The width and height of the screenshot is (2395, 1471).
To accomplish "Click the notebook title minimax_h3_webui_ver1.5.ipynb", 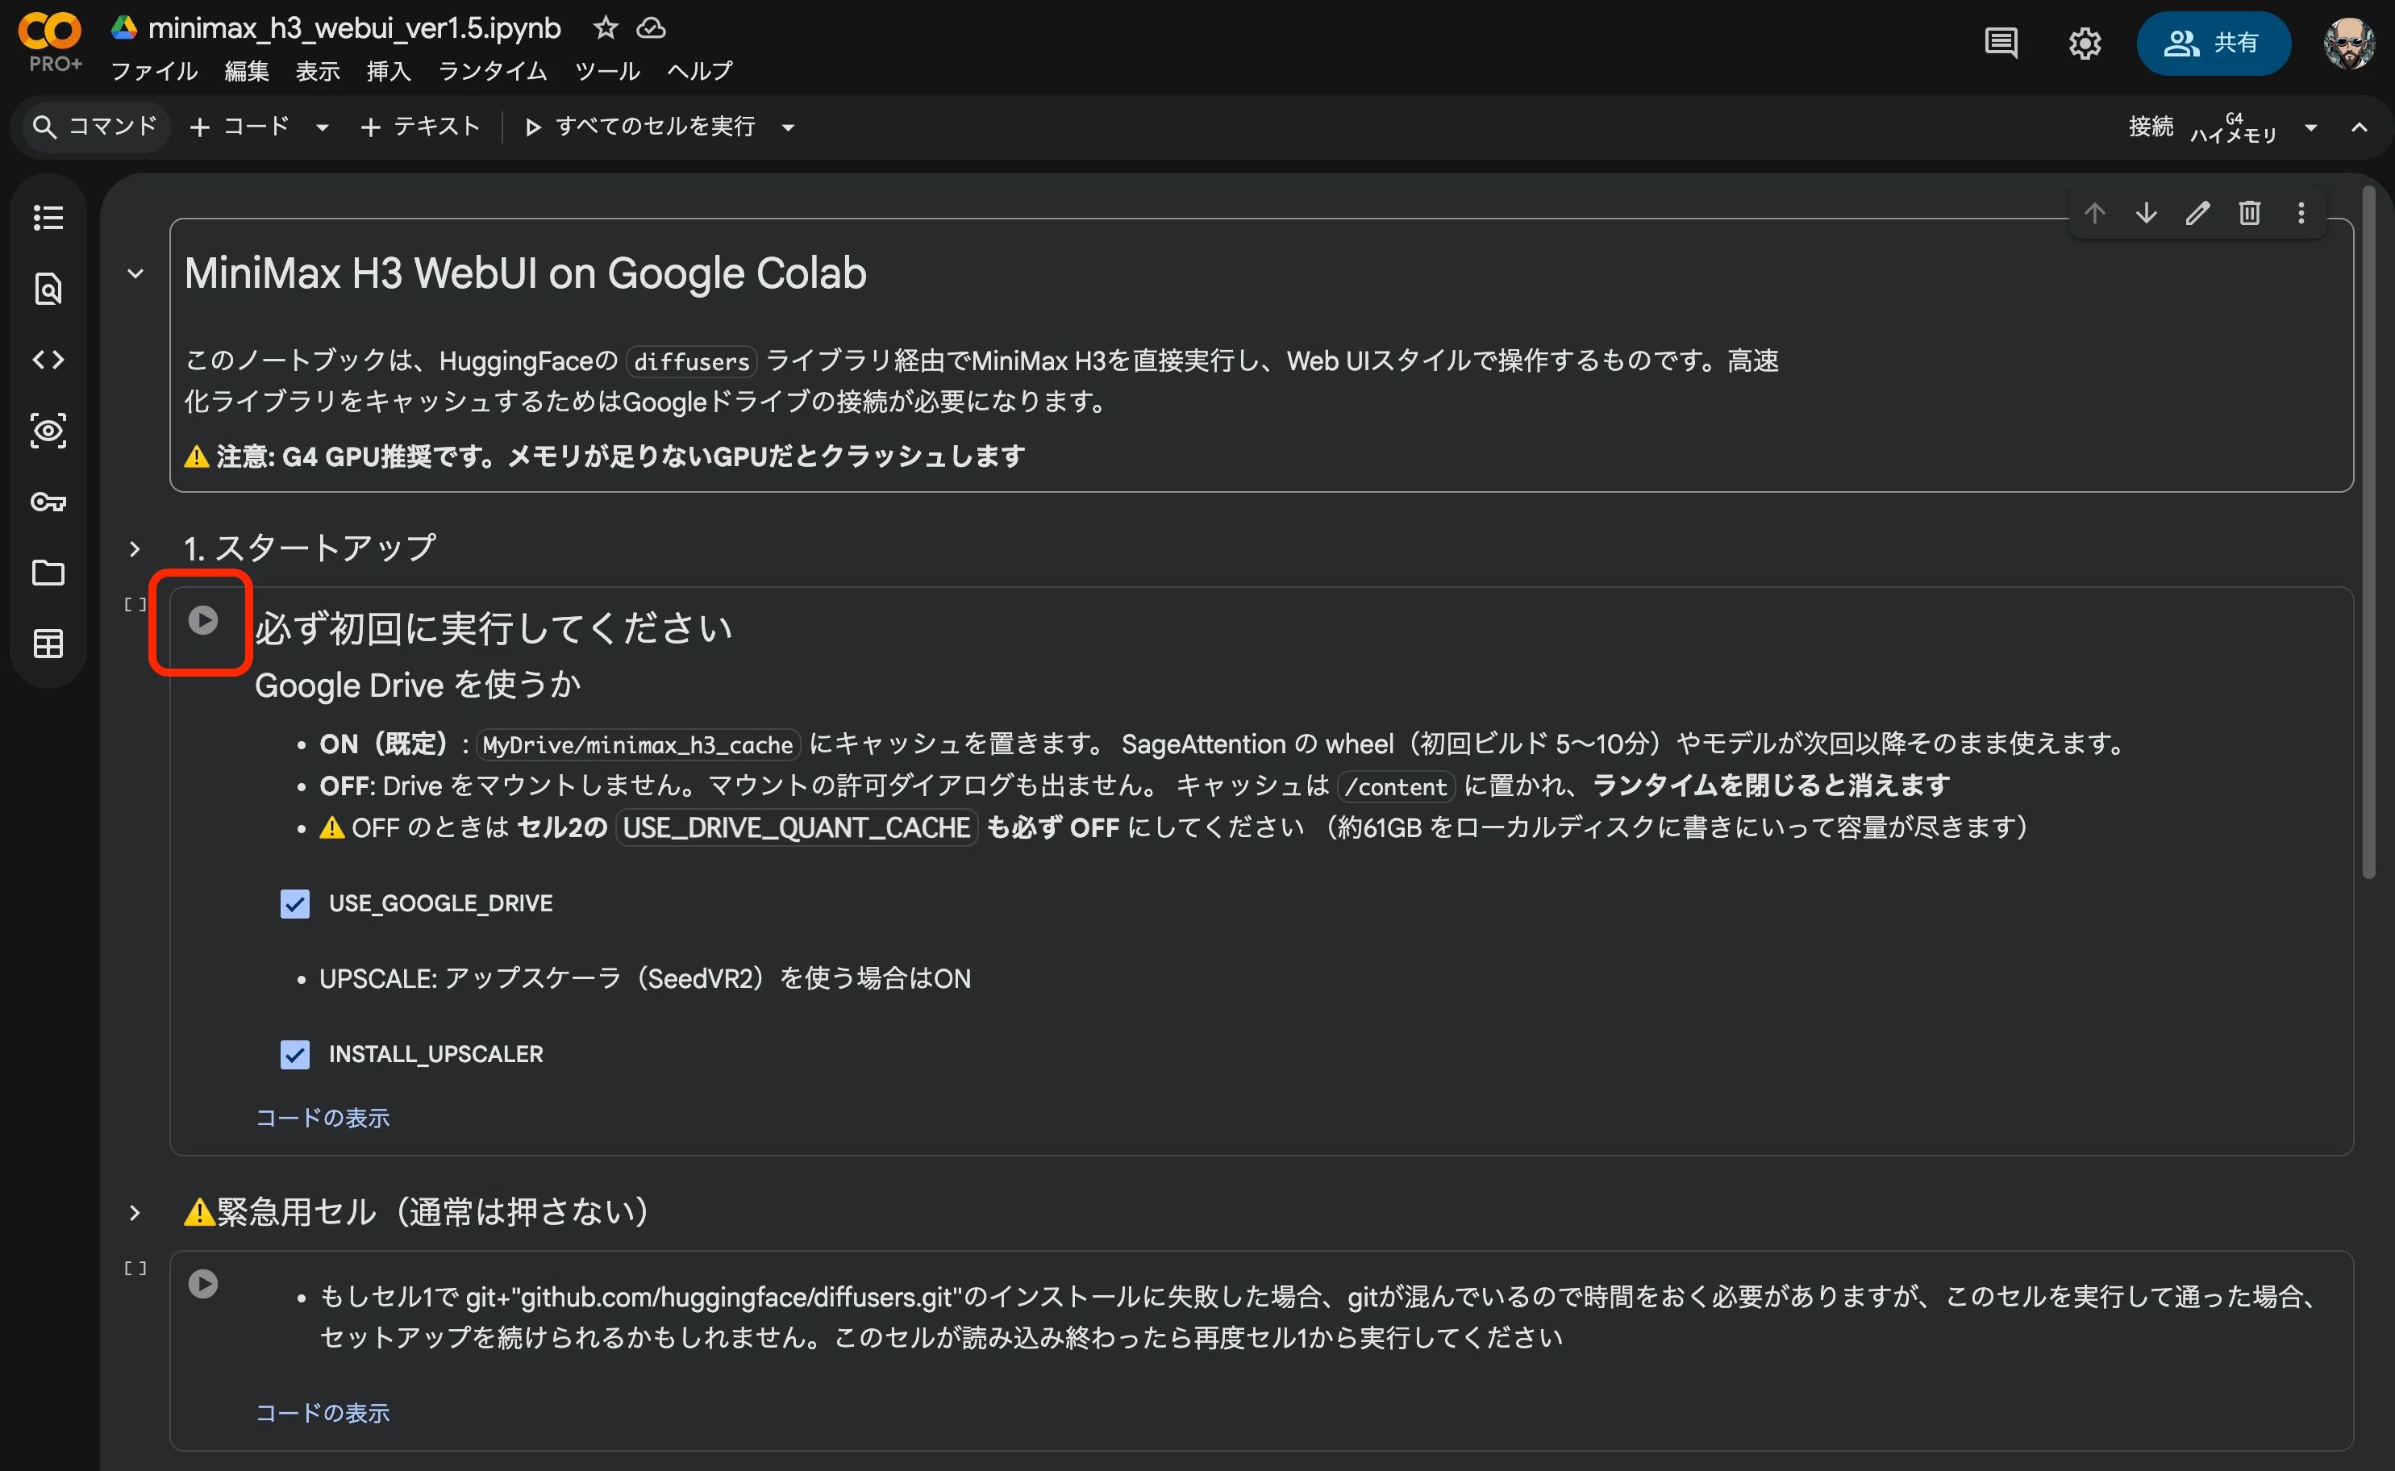I will (x=354, y=27).
